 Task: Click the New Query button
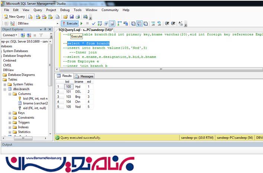pyautogui.click(x=14, y=17)
